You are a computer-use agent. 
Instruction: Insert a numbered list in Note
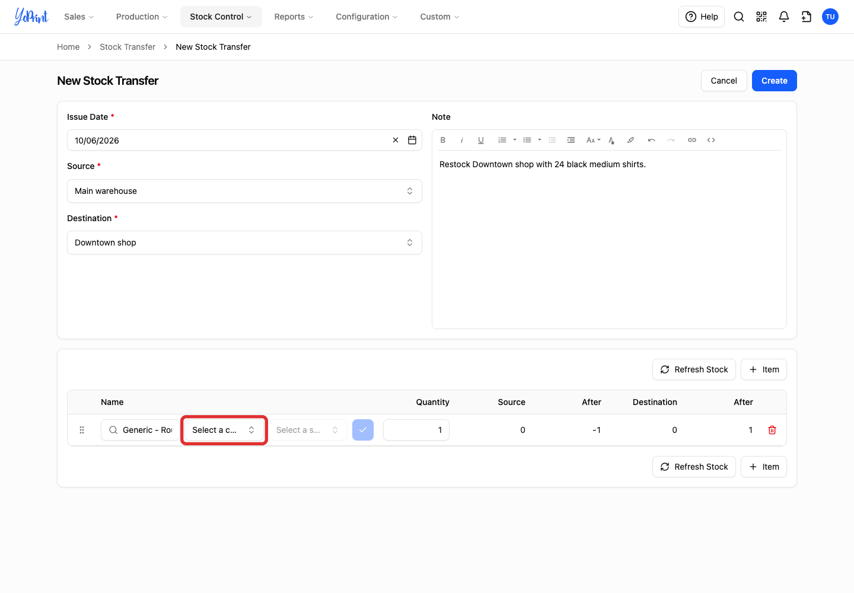(x=502, y=140)
